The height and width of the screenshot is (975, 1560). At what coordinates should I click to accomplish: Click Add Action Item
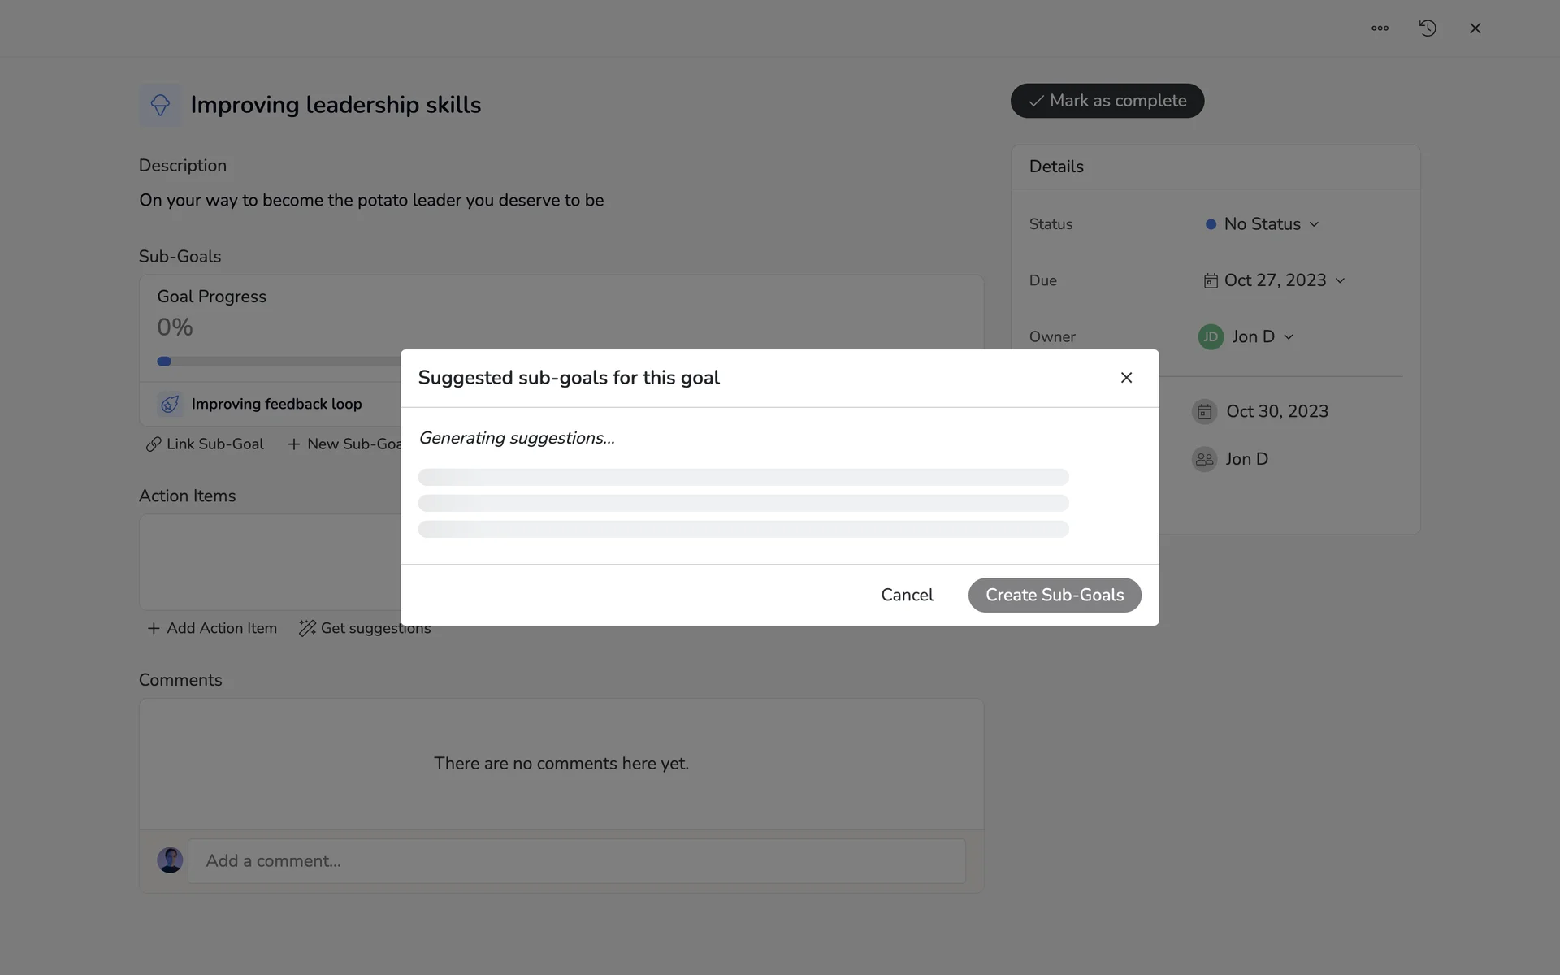[x=212, y=628]
